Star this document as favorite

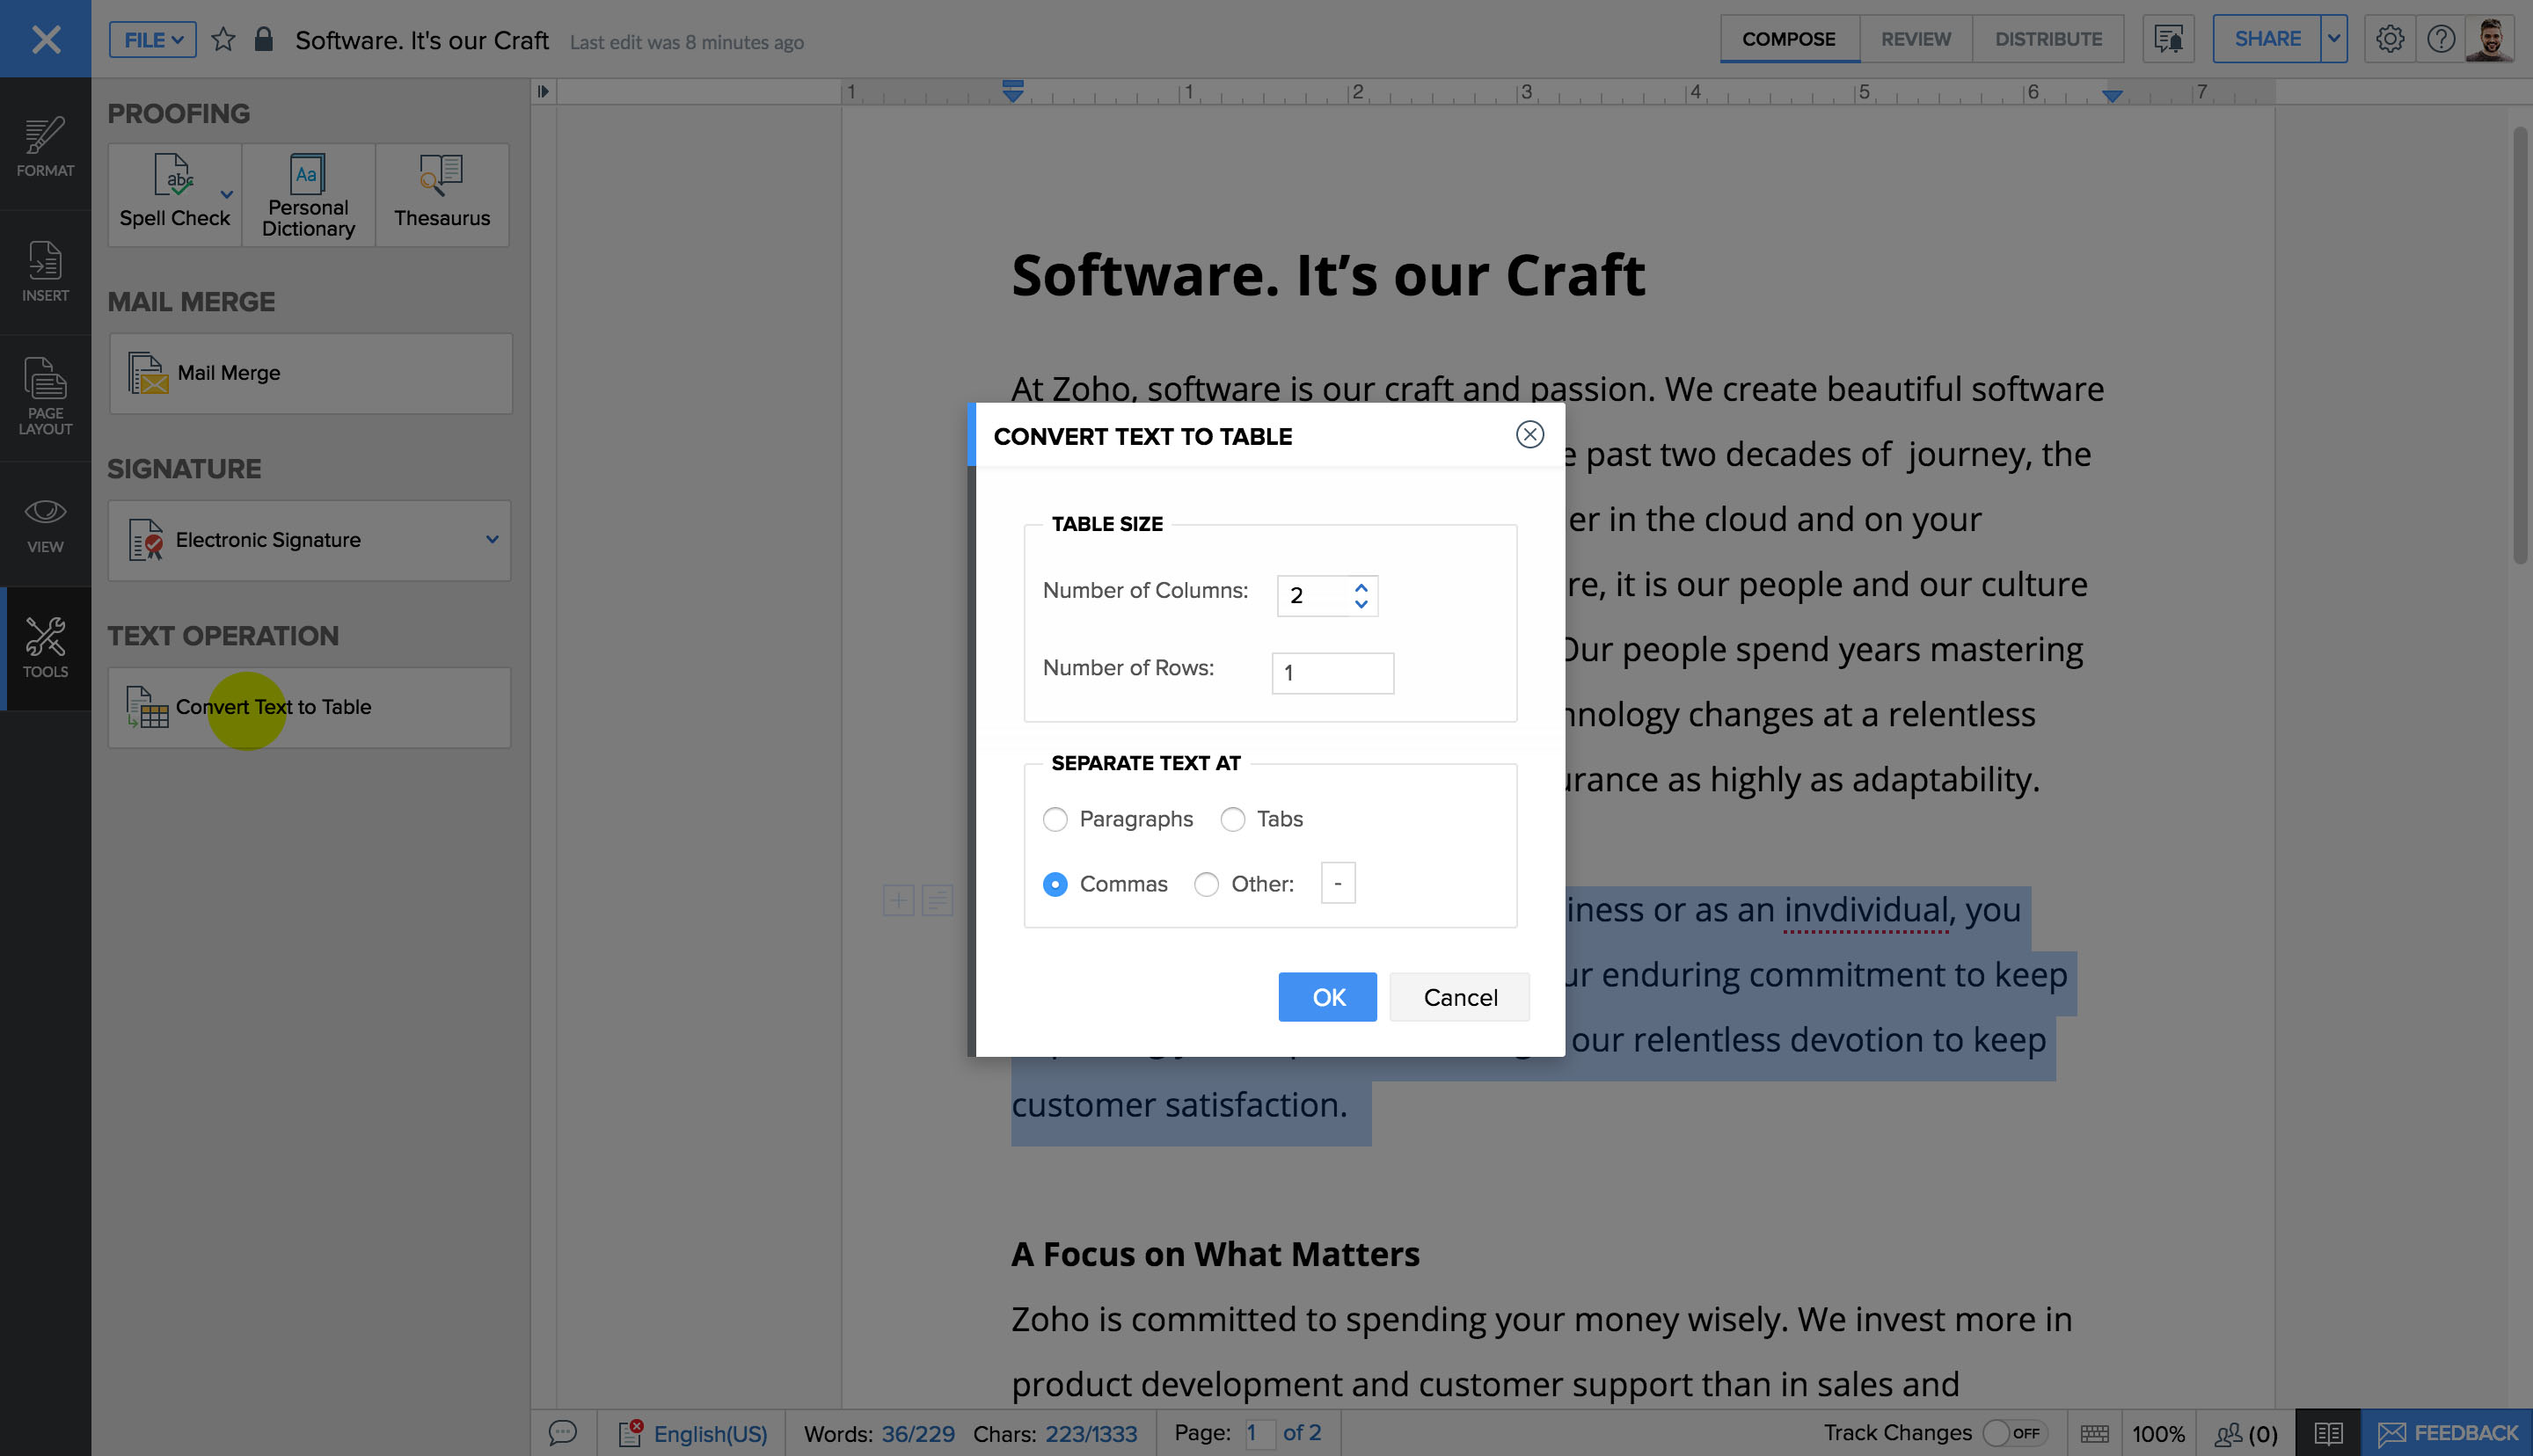(x=223, y=40)
